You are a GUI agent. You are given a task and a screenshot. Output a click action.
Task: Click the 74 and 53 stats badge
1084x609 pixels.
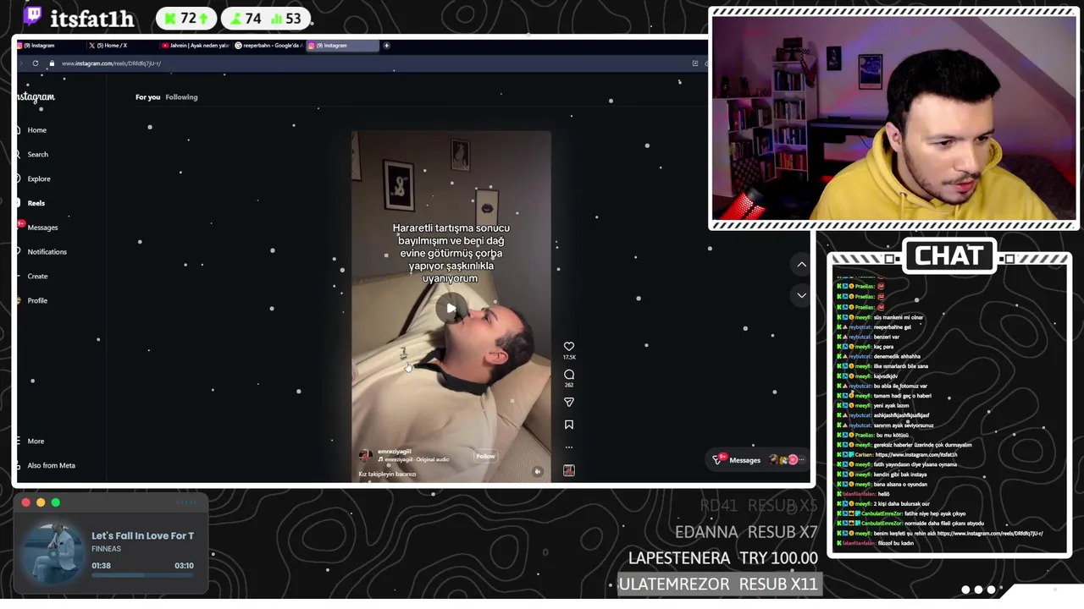[x=267, y=19]
